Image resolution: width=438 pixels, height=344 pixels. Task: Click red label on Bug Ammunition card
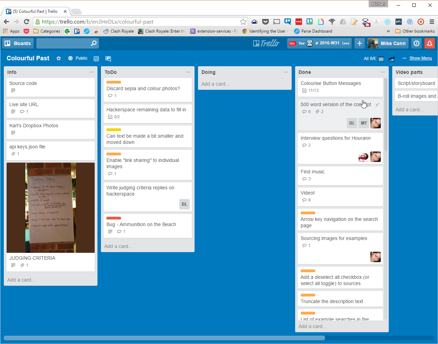(x=114, y=218)
